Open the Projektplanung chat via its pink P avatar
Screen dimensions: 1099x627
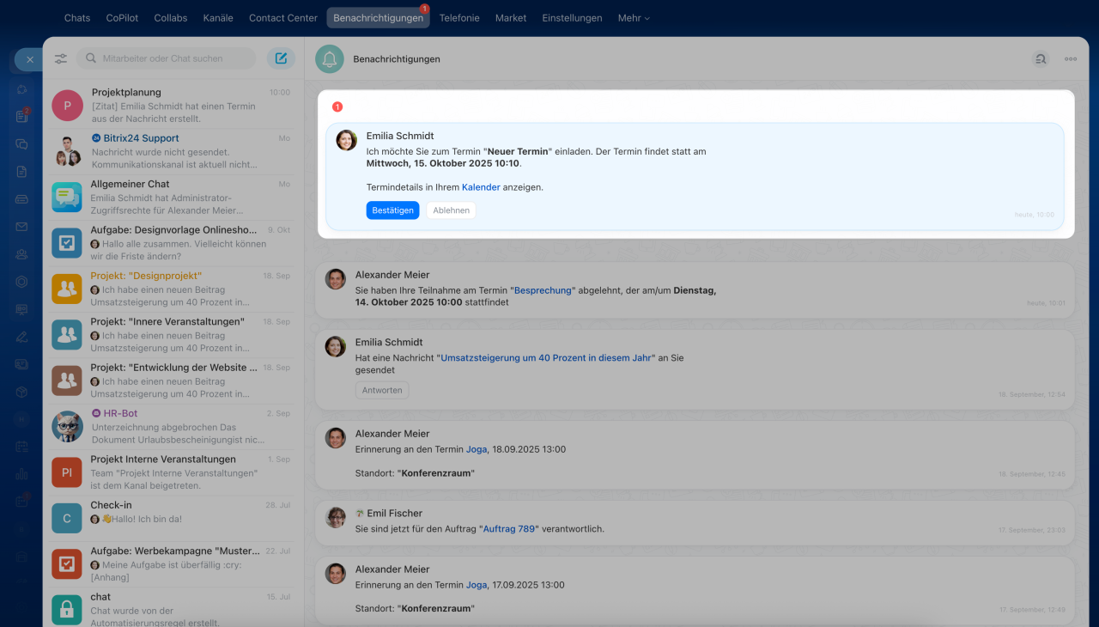[x=67, y=105]
